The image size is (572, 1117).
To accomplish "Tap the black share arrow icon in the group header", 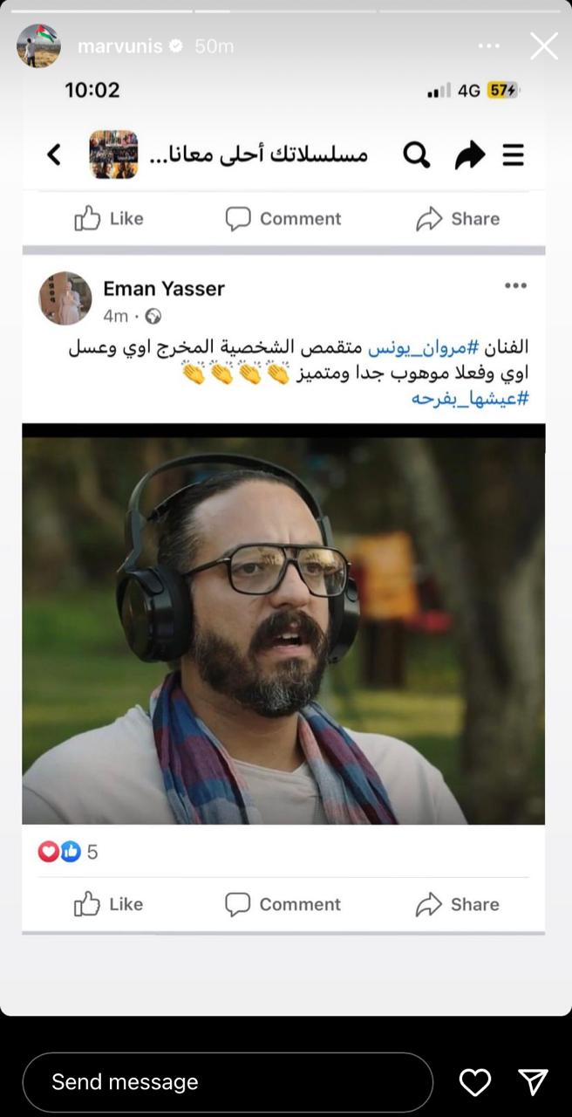I will click(x=470, y=155).
